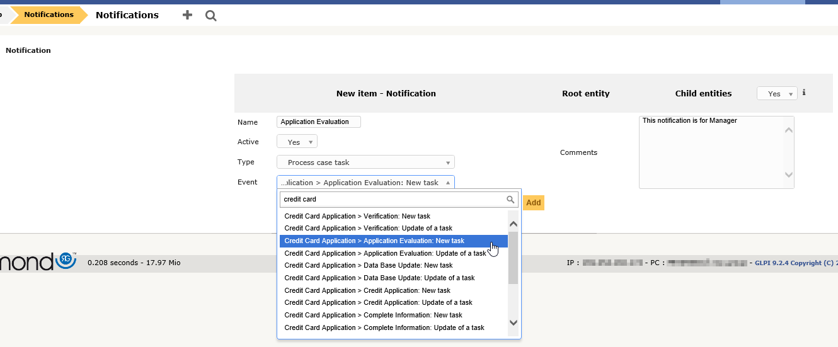Image resolution: width=838 pixels, height=347 pixels.
Task: Select Verification: New task option
Action: [x=357, y=216]
